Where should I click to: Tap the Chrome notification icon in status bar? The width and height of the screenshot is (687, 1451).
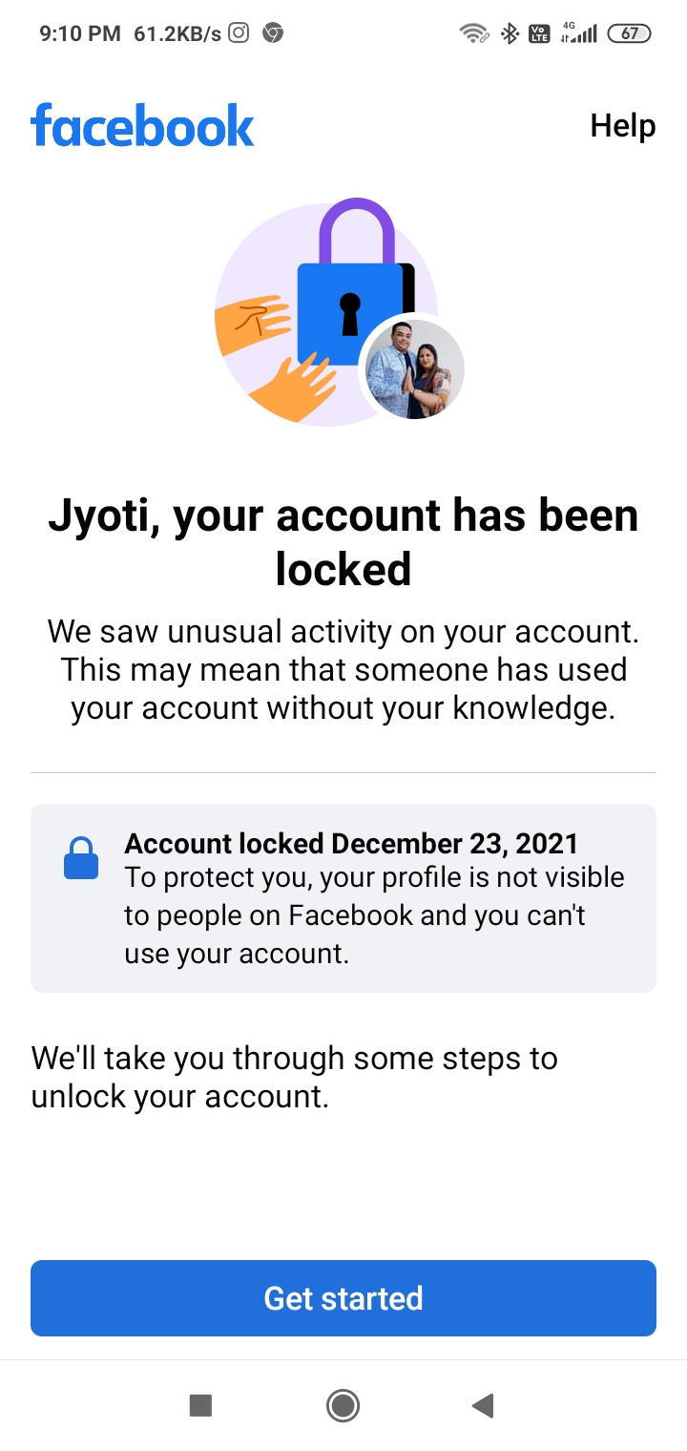pos(273,33)
